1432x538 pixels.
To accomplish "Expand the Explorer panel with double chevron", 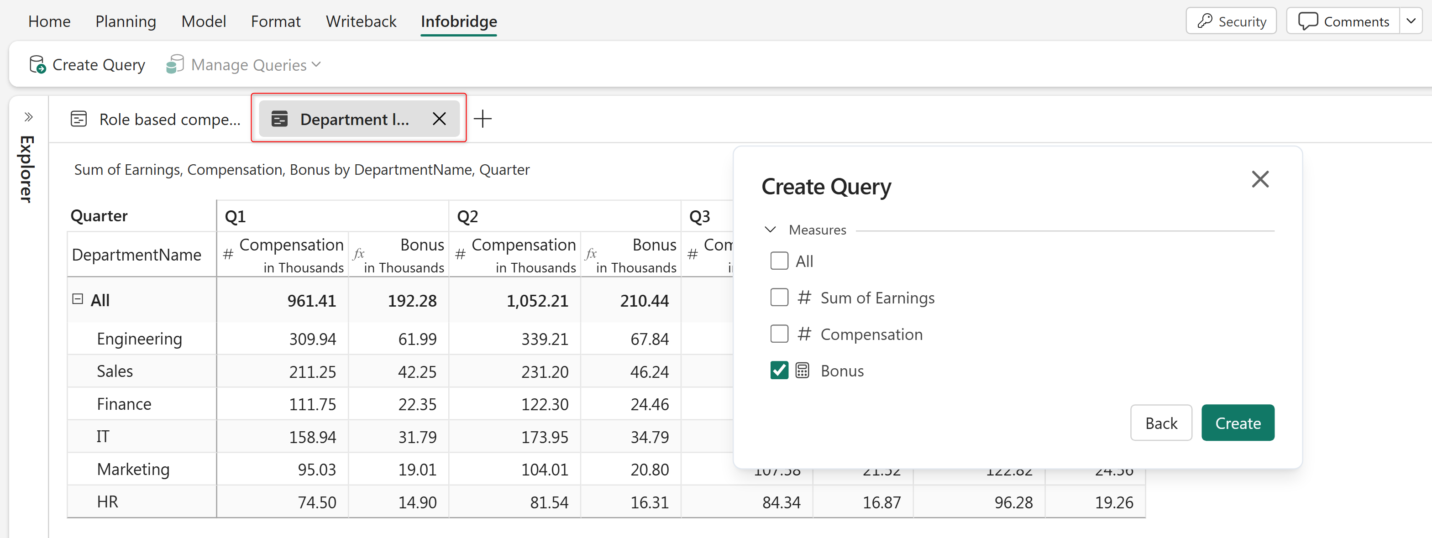I will click(x=28, y=117).
